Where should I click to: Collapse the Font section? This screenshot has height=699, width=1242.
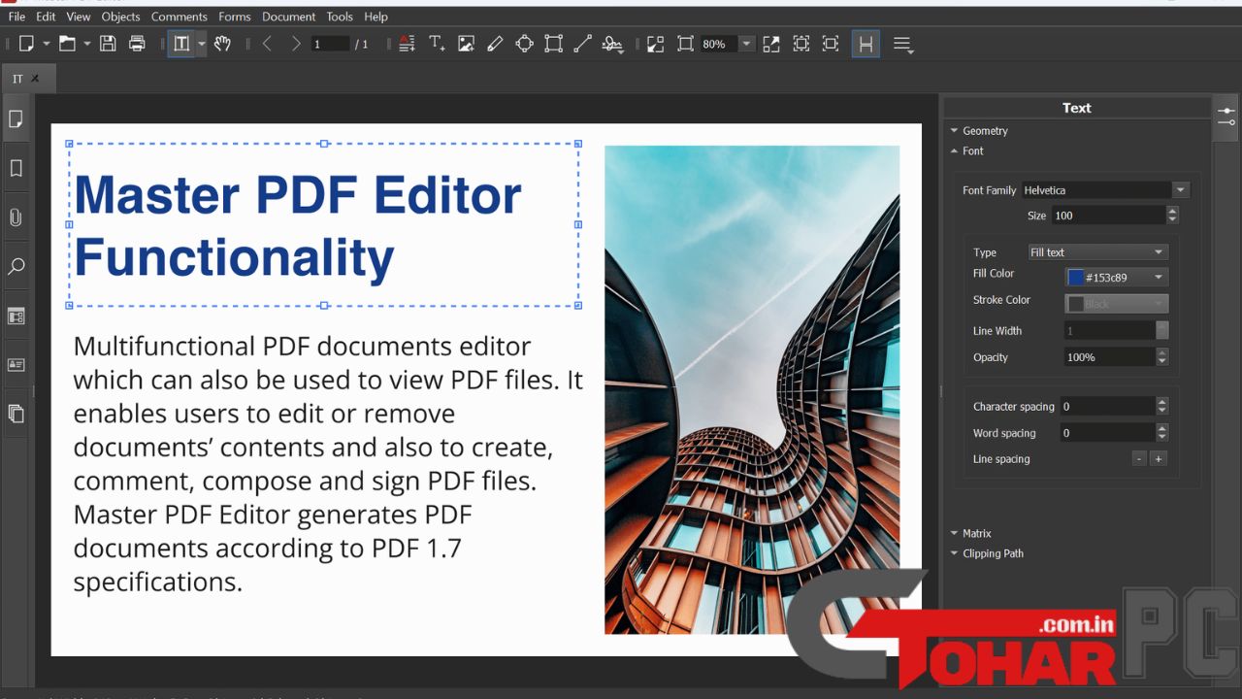(x=966, y=151)
